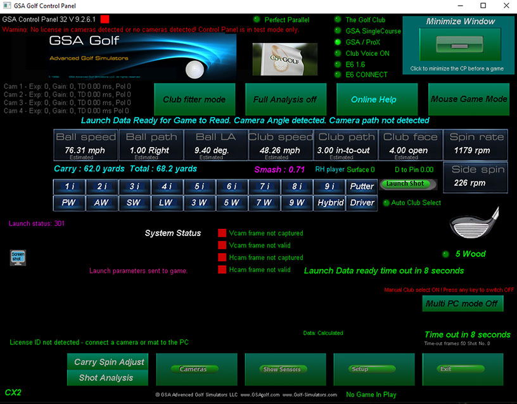517x404 pixels.
Task: Click the Exit button
Action: click(x=463, y=369)
